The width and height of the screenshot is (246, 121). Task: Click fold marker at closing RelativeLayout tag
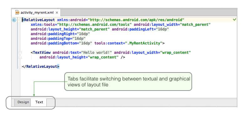pos(20,67)
